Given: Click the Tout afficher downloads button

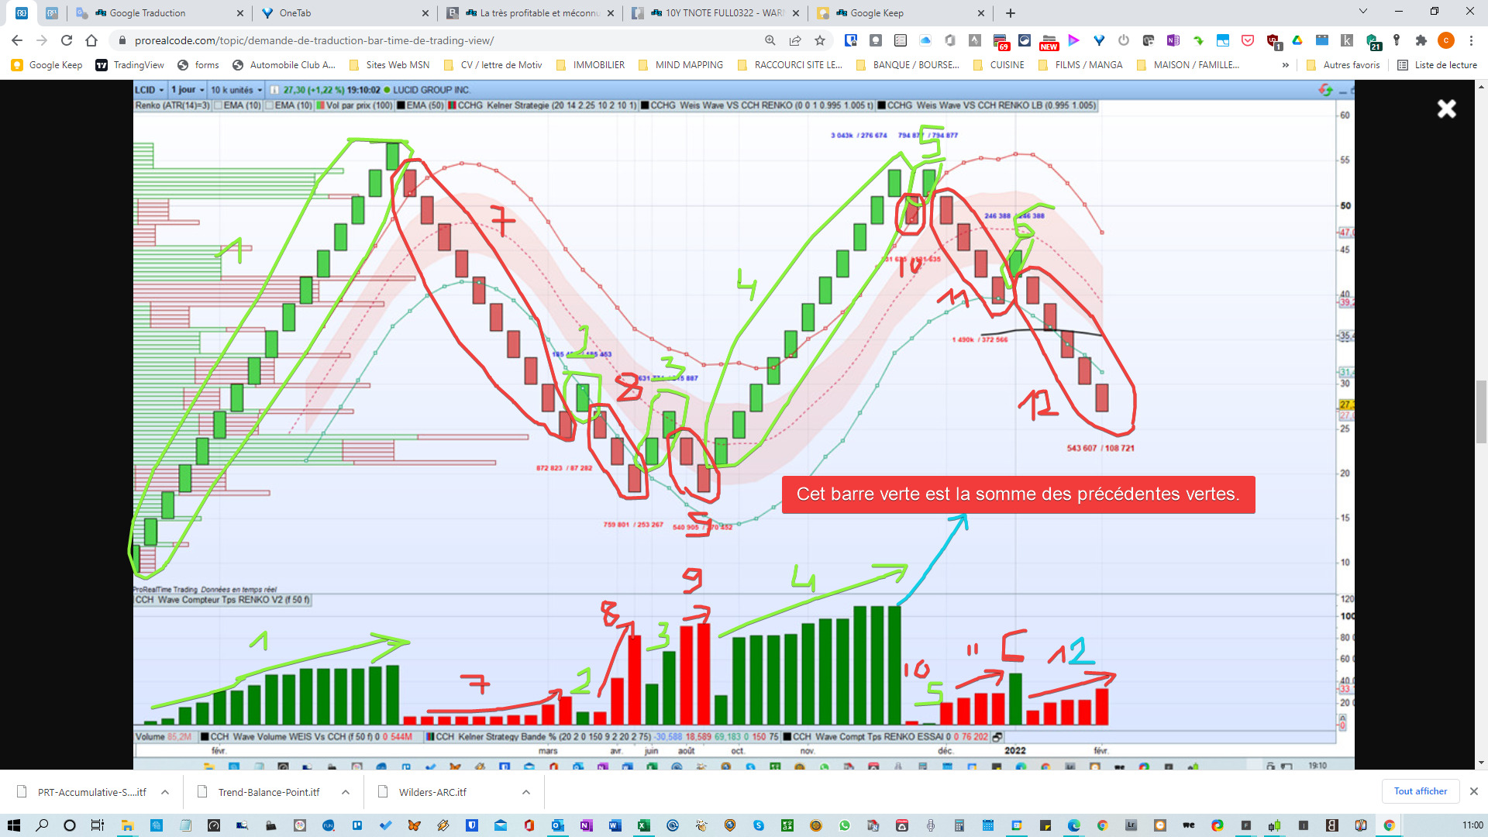Looking at the screenshot, I should [1420, 791].
